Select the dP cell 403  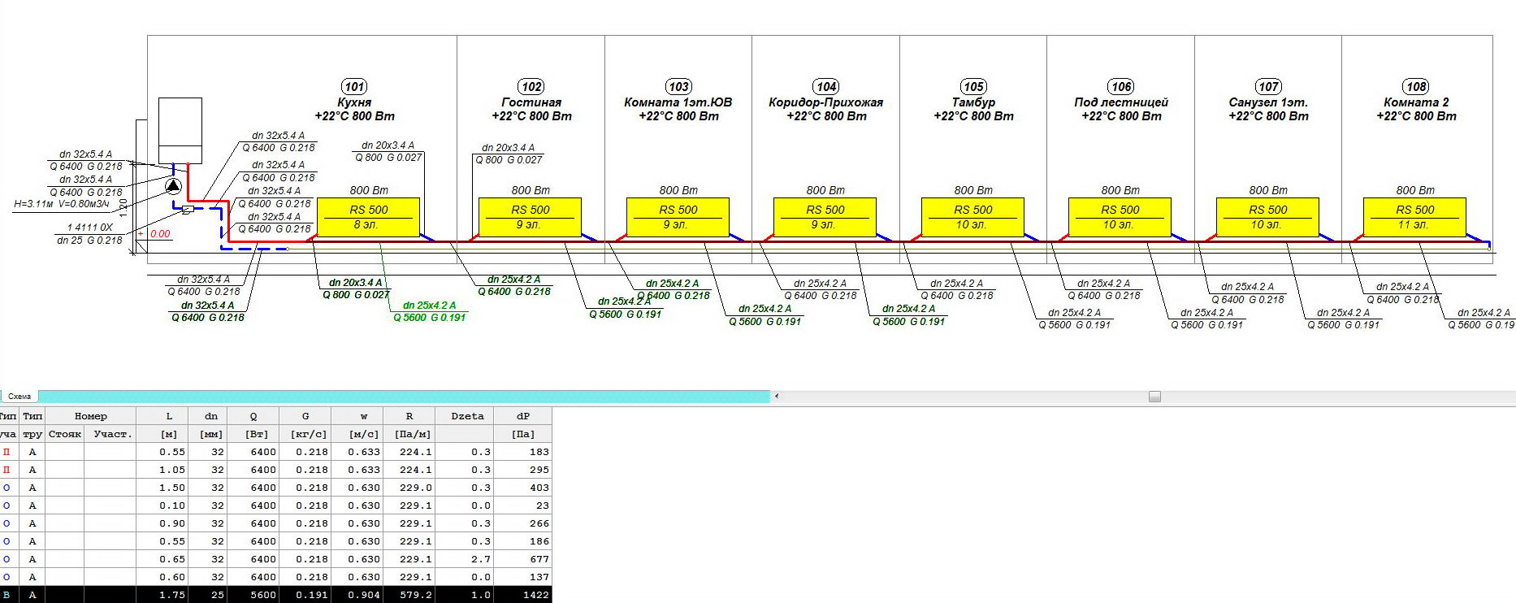(x=523, y=488)
